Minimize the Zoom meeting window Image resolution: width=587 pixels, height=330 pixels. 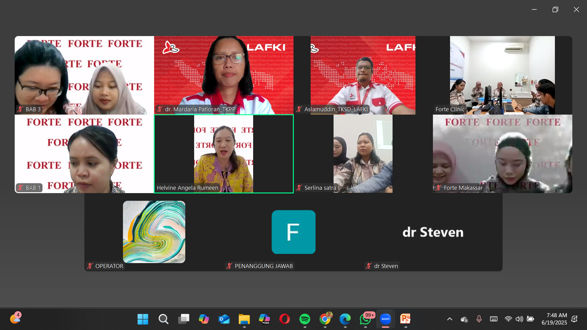(534, 9)
